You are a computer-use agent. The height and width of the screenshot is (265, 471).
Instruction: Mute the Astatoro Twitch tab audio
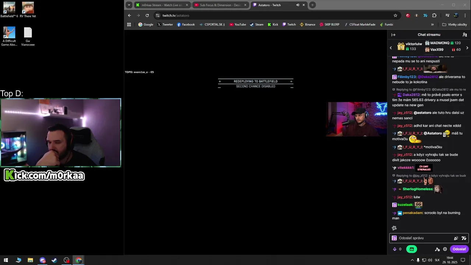pyautogui.click(x=298, y=5)
